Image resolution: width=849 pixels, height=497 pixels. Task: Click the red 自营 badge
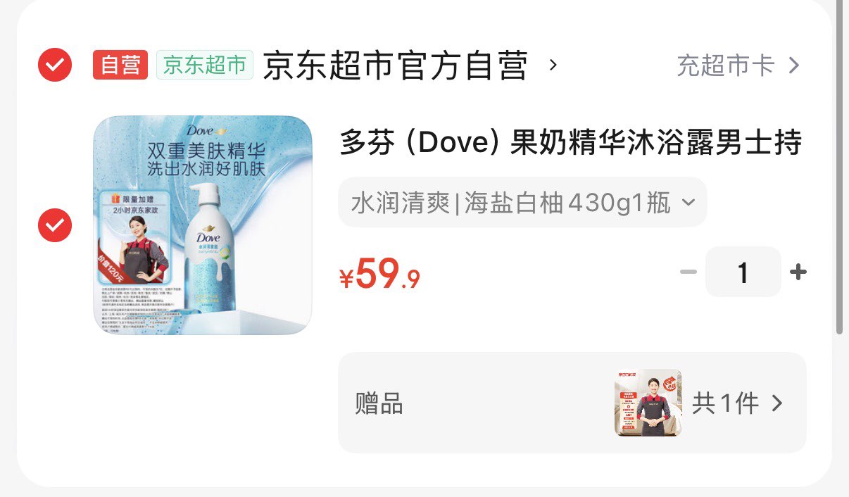click(x=120, y=65)
